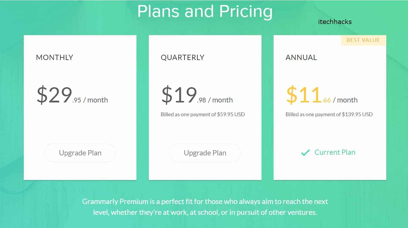Click the Grammarly Premium description line
This screenshot has height=228, width=408.
(x=205, y=201)
